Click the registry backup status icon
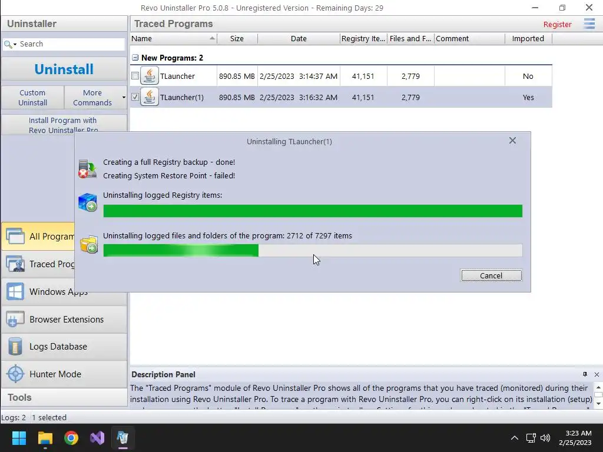The image size is (603, 452). 87,169
